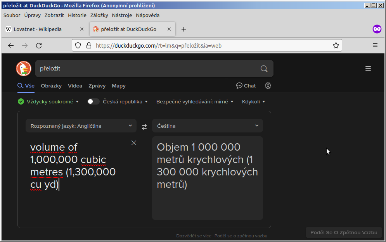Click the Chat button
The width and height of the screenshot is (386, 242).
[246, 86]
